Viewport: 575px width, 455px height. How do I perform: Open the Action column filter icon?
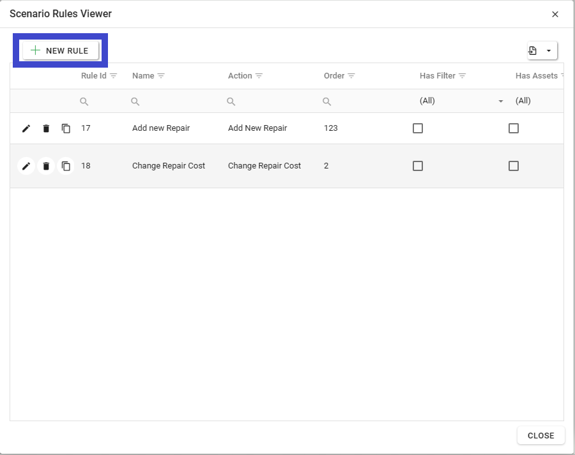259,76
